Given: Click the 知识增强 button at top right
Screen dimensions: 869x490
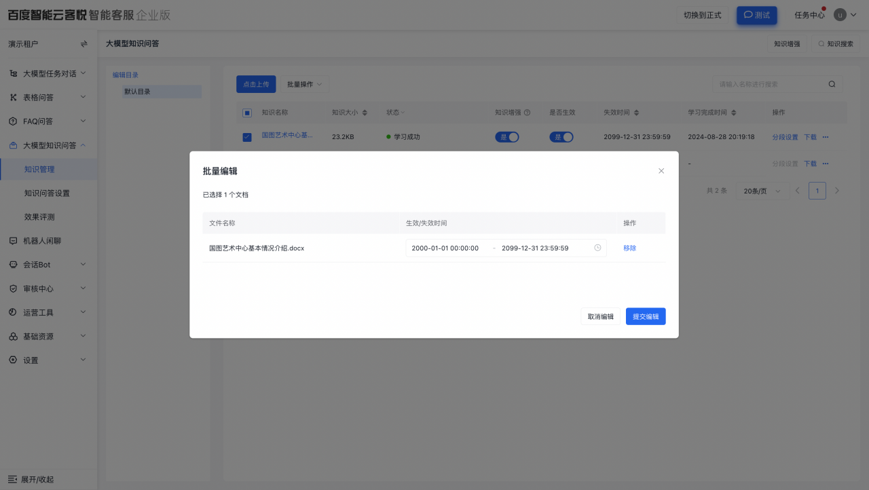Looking at the screenshot, I should [787, 44].
